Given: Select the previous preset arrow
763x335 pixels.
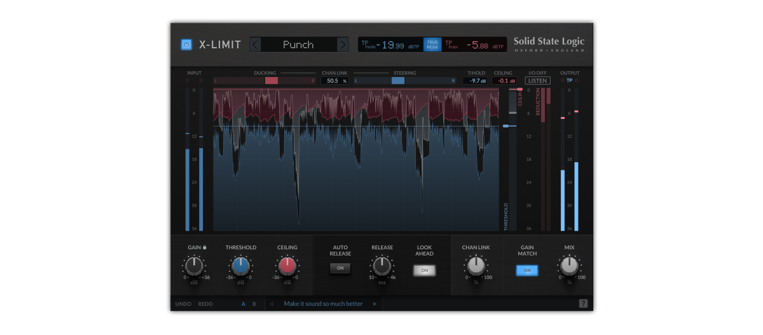Looking at the screenshot, I should tap(256, 44).
